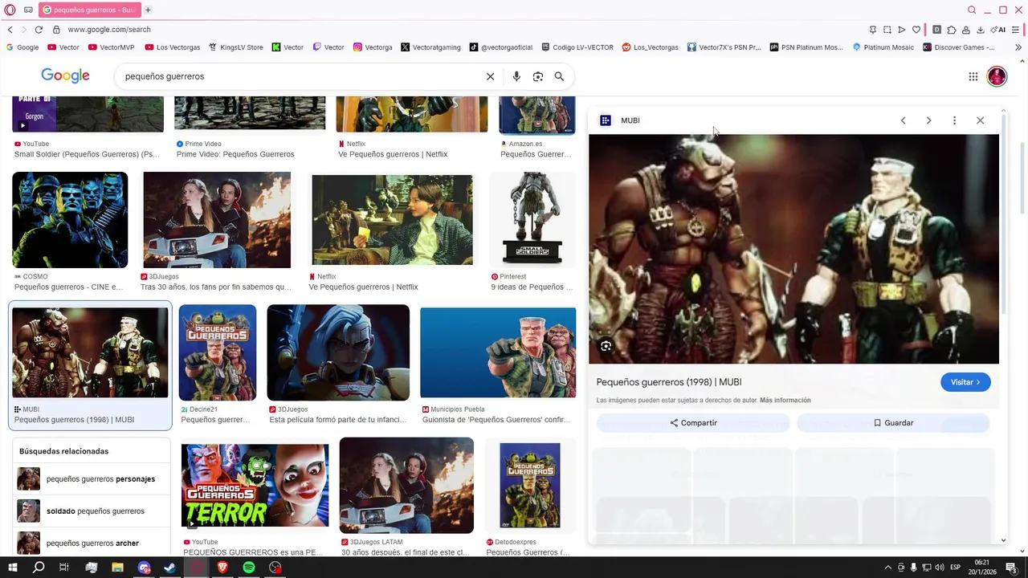Launch Spotify from the taskbar
Viewport: 1028px width, 578px height.
(249, 568)
